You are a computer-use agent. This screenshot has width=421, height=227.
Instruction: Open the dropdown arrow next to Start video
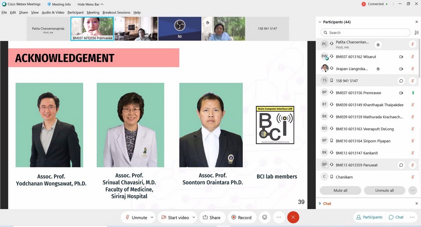[193, 218]
